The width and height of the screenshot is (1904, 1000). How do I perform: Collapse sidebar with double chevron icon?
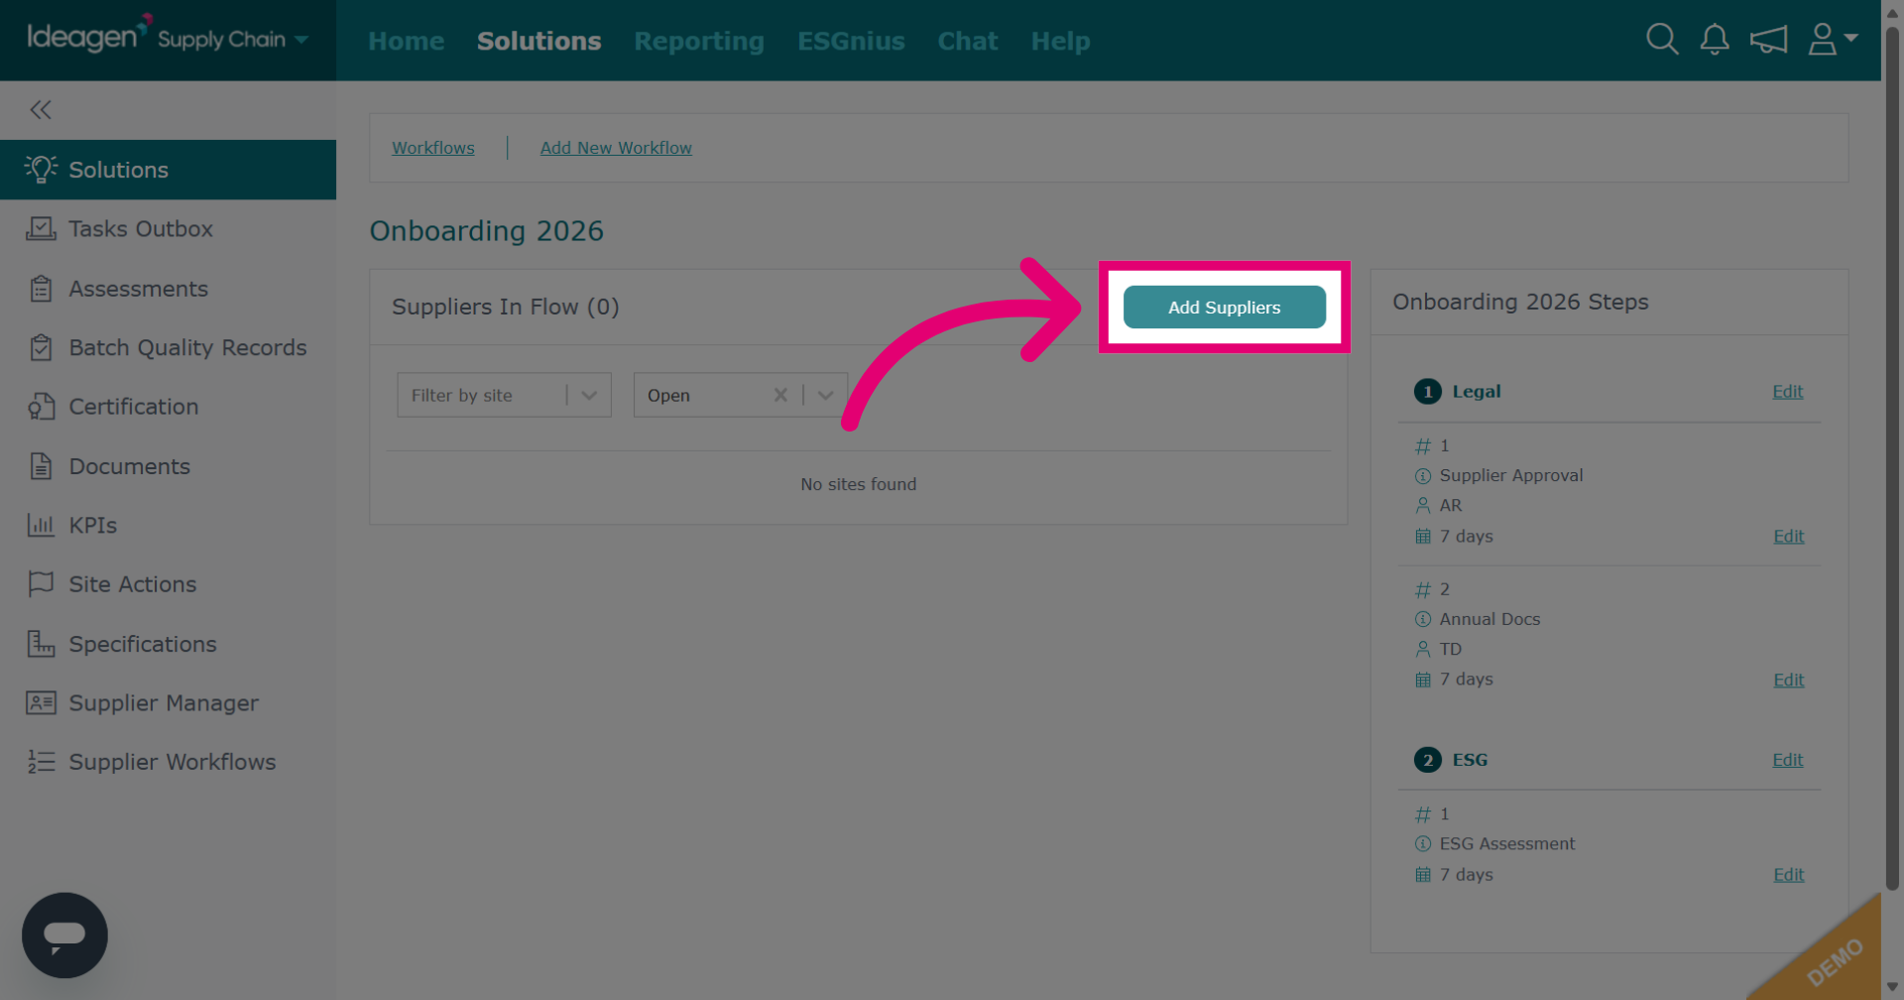tap(41, 110)
